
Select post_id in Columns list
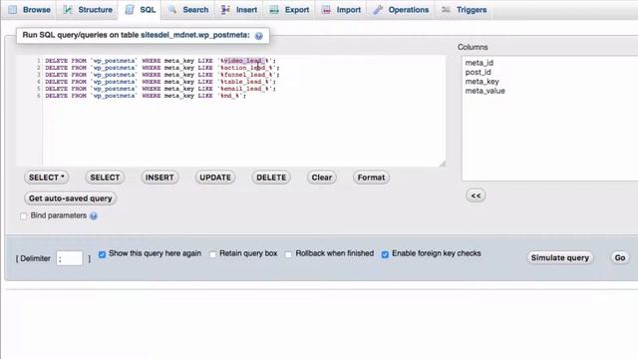coord(478,72)
